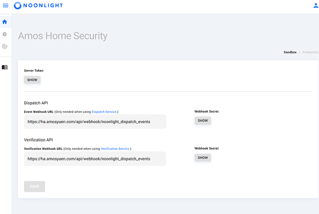
Task: Switch to the Sandbox environment
Action: tap(290, 52)
